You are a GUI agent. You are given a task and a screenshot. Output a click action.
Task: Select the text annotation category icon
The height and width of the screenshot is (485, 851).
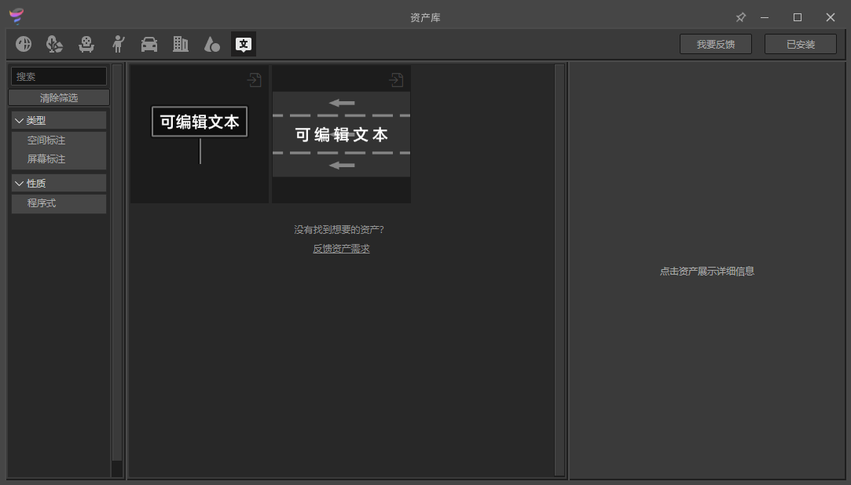244,44
